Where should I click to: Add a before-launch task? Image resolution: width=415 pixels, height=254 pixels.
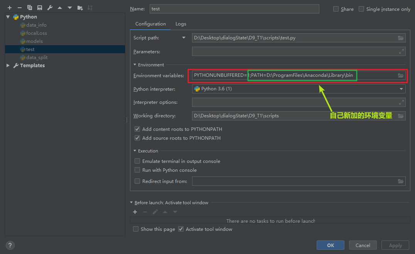click(135, 212)
